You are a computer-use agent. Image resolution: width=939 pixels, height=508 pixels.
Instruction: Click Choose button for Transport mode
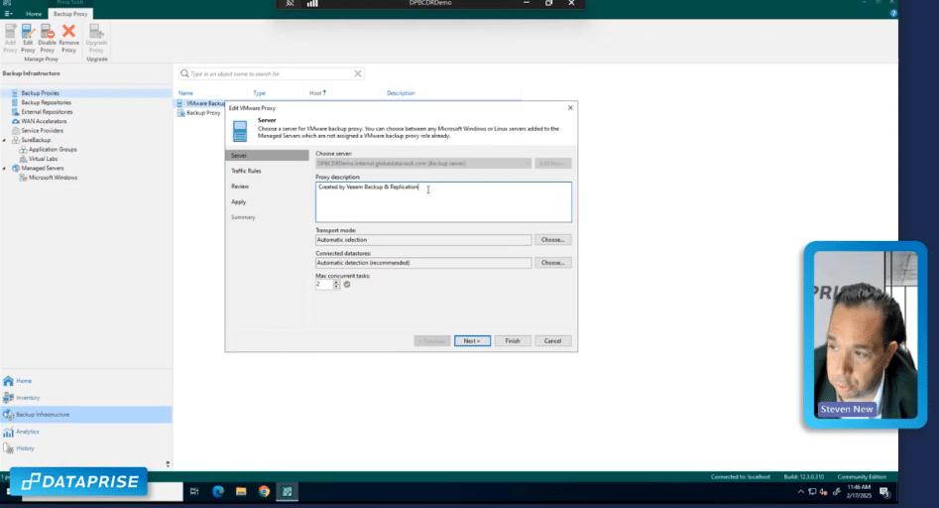pos(552,240)
